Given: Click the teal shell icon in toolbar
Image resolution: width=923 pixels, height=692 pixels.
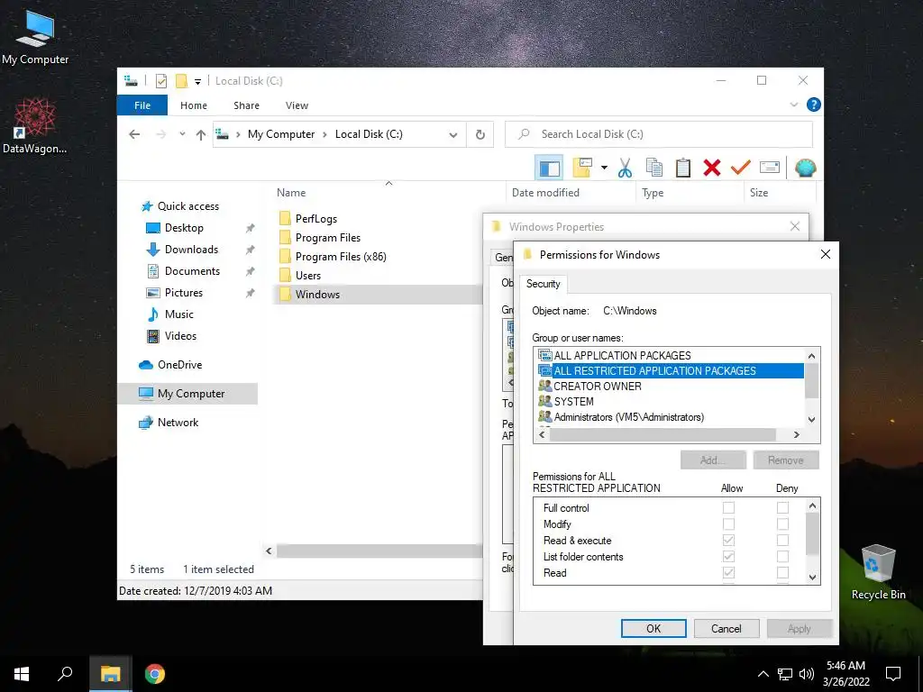Looking at the screenshot, I should tap(805, 168).
